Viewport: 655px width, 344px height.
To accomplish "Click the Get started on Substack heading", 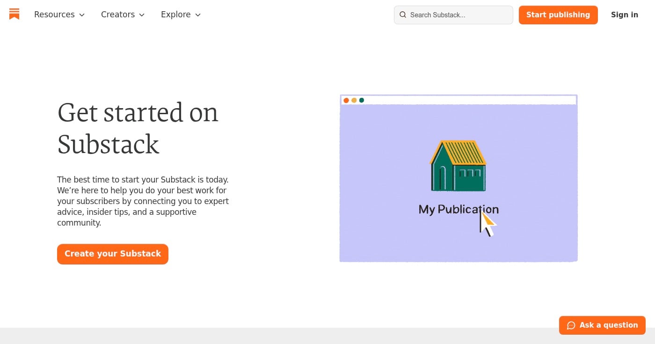I will tap(138, 128).
